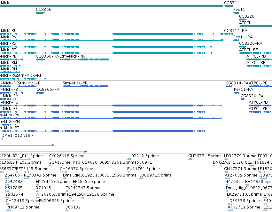
Task: Select the CG8314 gene label
Action: 232,3
